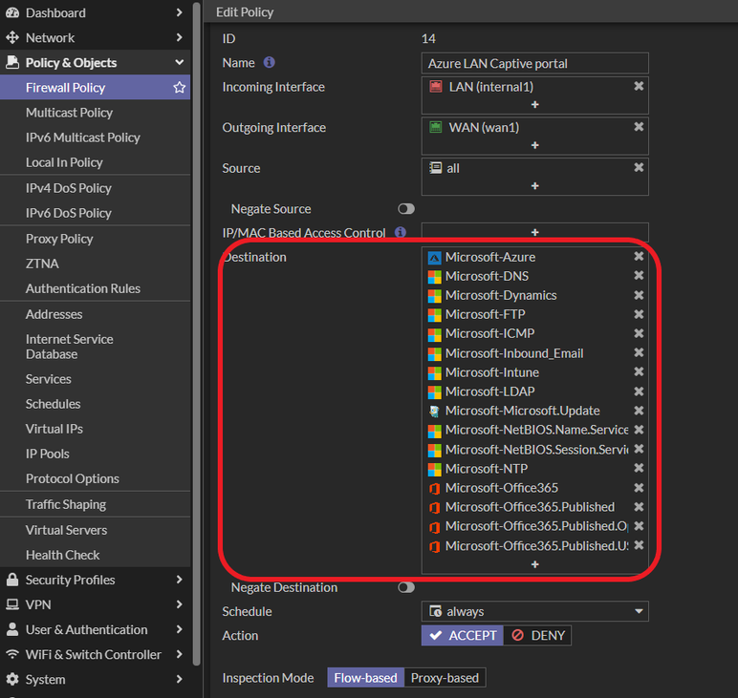Select Flow-based inspection mode

[x=366, y=678]
